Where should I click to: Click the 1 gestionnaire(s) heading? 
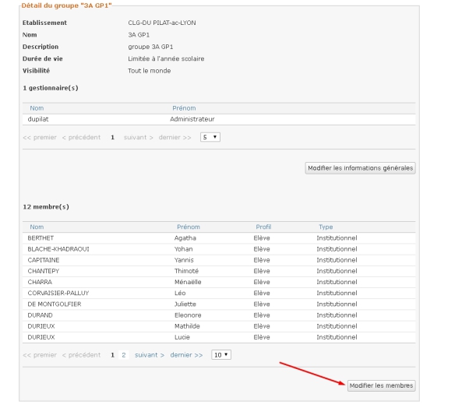pyautogui.click(x=51, y=88)
